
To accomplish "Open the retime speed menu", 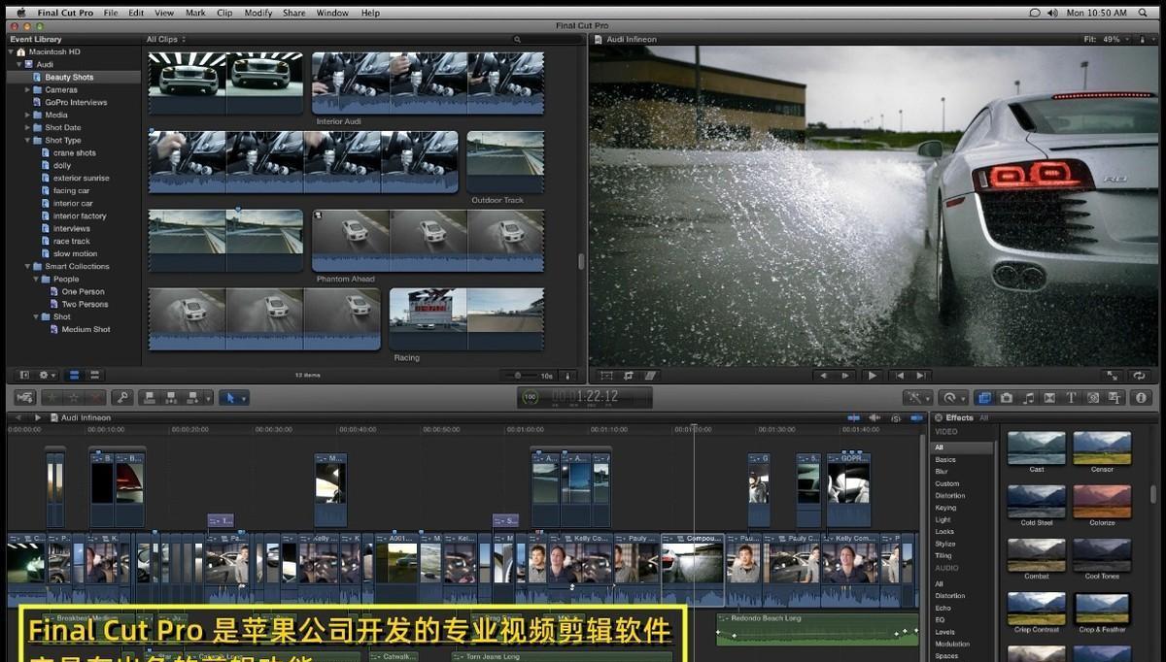I will click(953, 397).
